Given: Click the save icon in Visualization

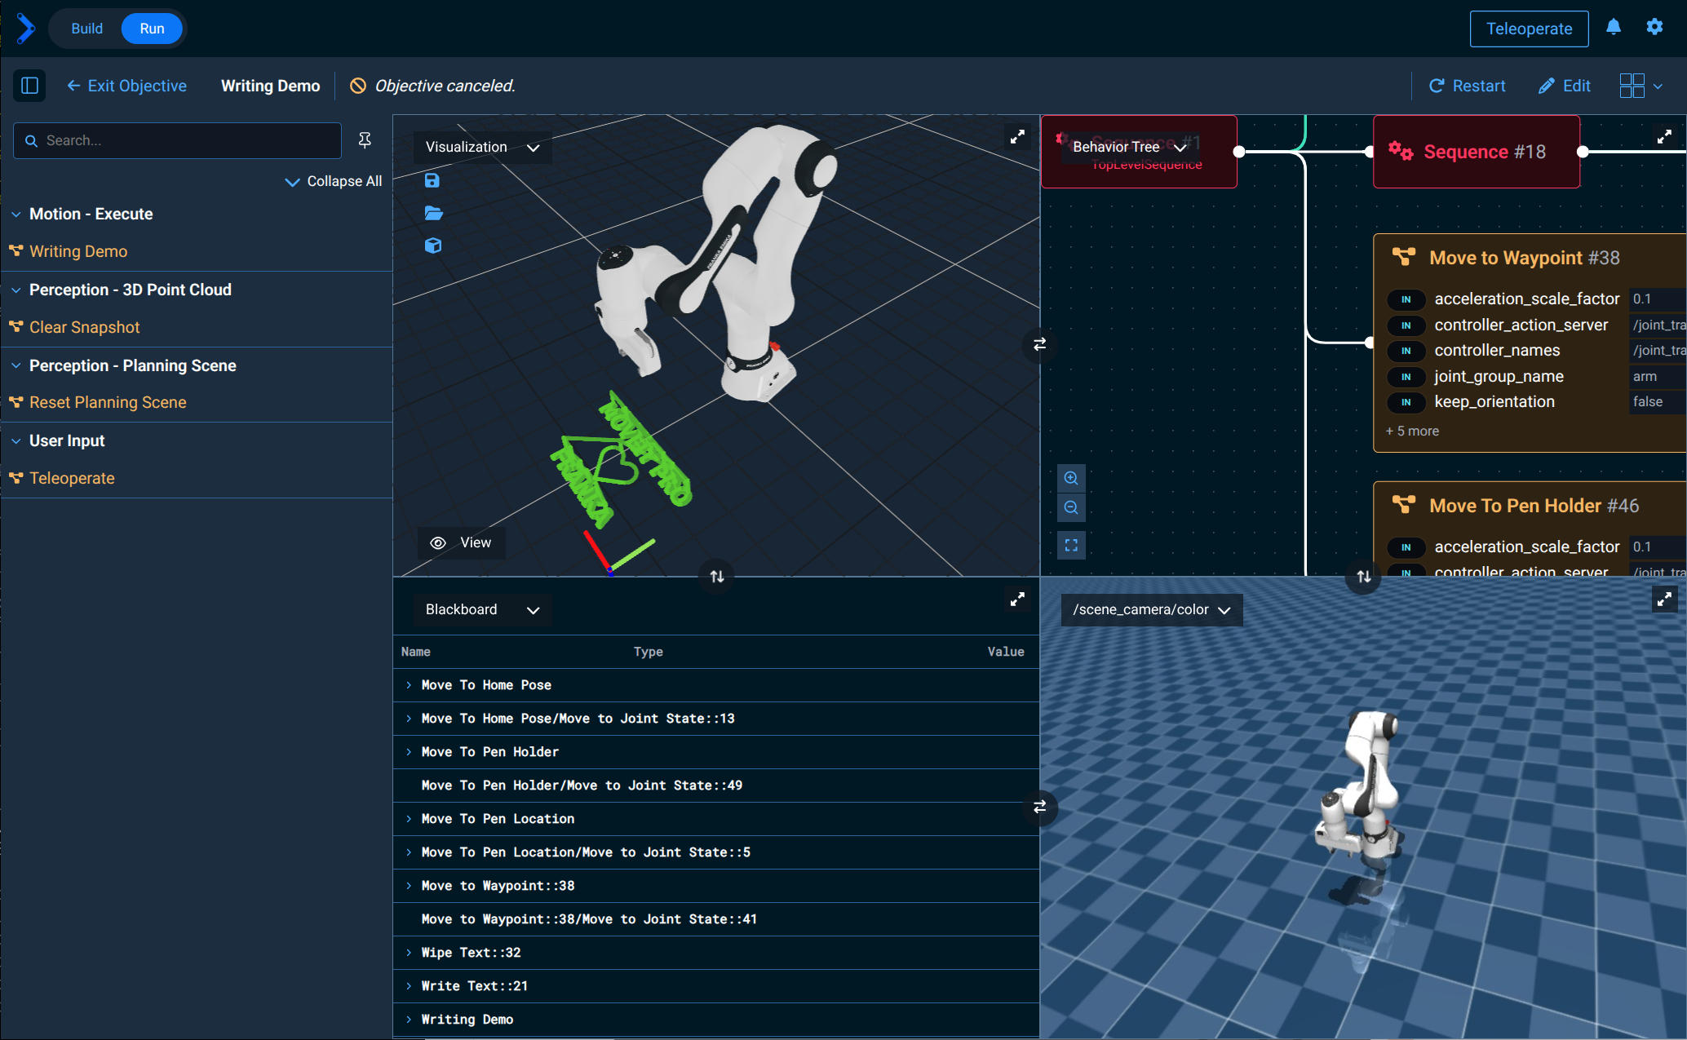Looking at the screenshot, I should click(432, 180).
